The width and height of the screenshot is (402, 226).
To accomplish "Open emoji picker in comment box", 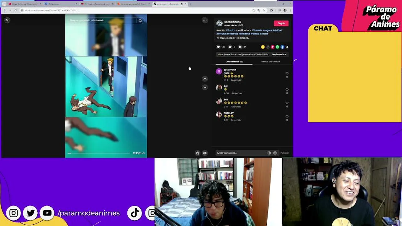I will [x=275, y=153].
